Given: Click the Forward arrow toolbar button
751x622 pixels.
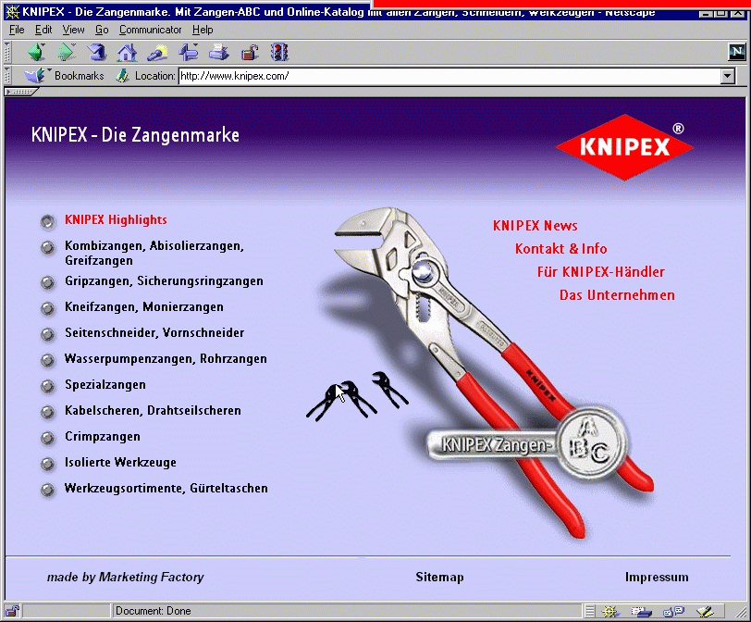Looking at the screenshot, I should (66, 52).
